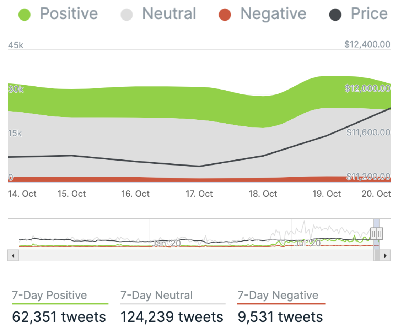Image resolution: width=398 pixels, height=336 pixels.
Task: Click the 9,531 tweets count
Action: point(280,317)
